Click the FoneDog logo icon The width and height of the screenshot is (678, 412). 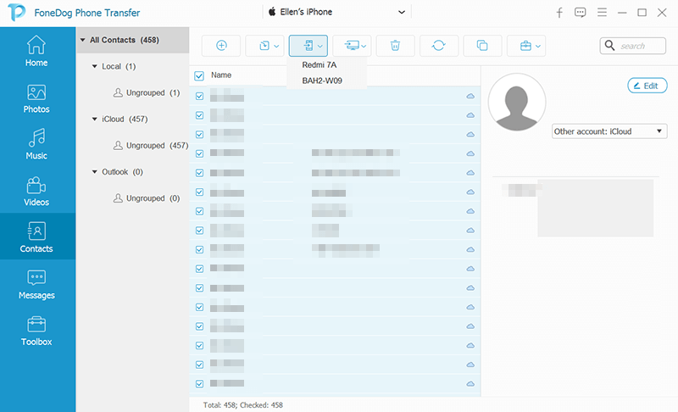[x=16, y=13]
